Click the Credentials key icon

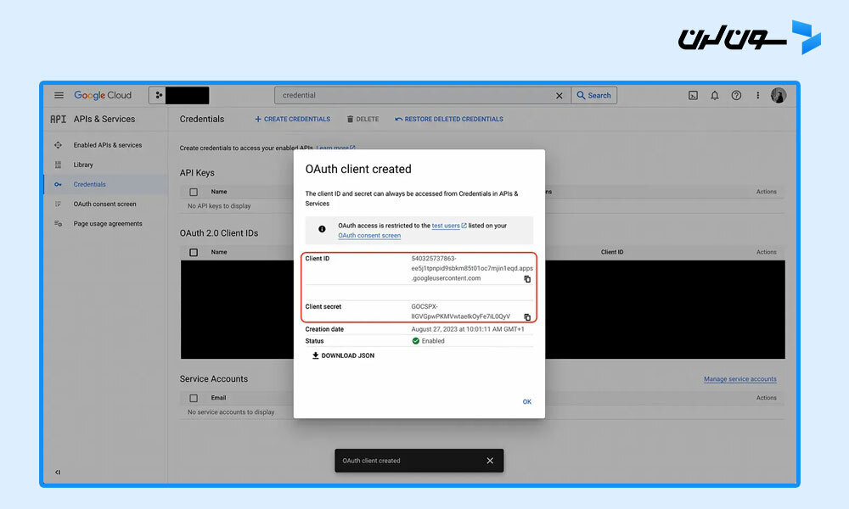[58, 184]
